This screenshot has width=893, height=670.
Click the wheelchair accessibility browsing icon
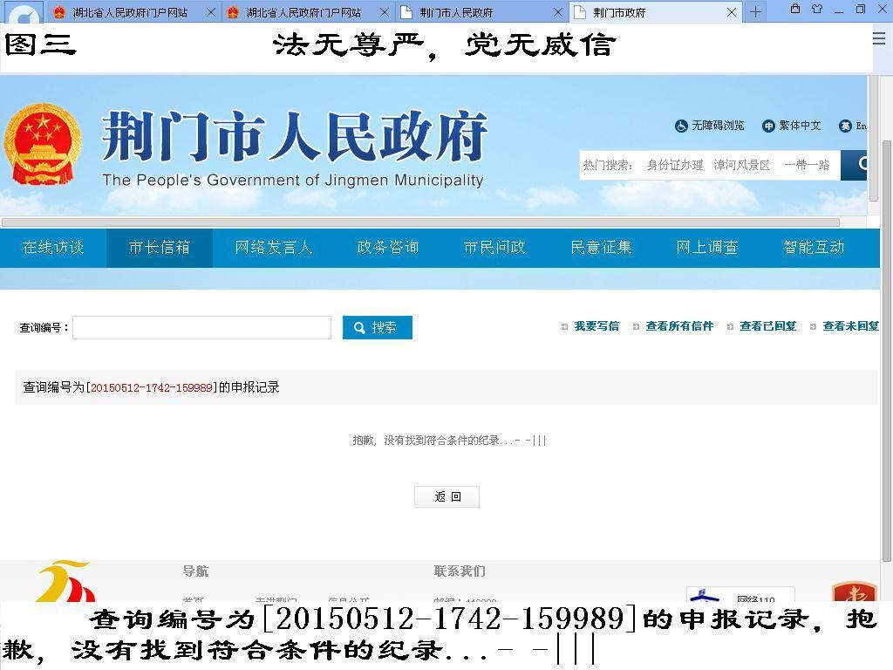(681, 126)
